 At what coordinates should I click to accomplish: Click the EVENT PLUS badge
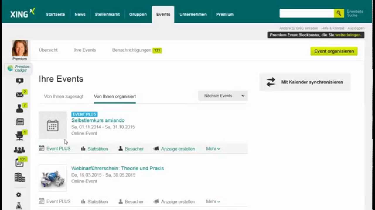(x=84, y=114)
